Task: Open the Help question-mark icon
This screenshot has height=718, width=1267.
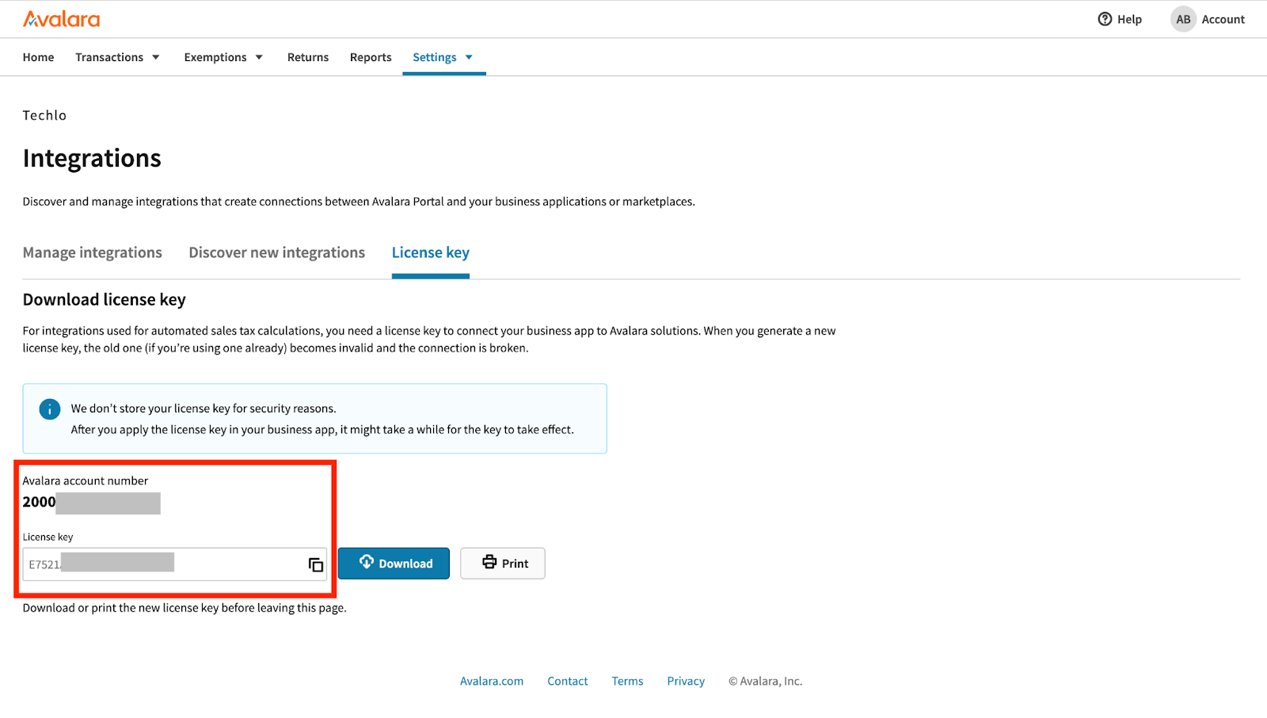Action: click(1105, 19)
